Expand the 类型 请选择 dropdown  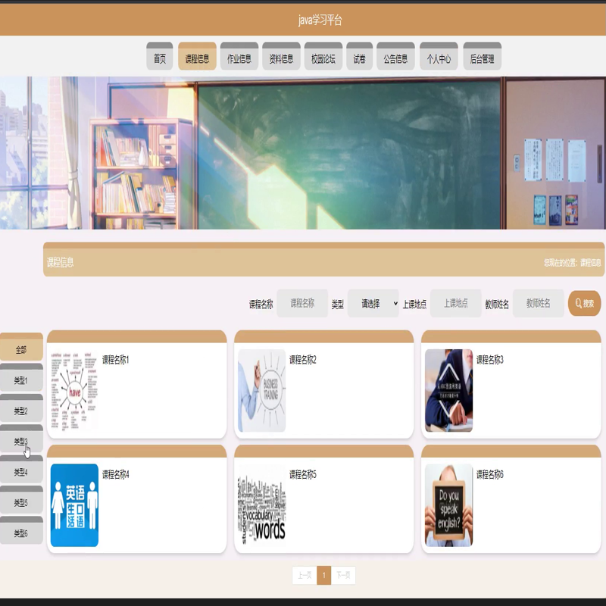click(x=373, y=304)
